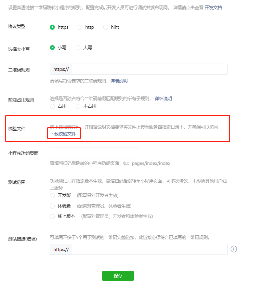Image resolution: width=275 pixels, height=288 pixels.
Task: Click the 前缀占用规则 label
Action: [x=21, y=100]
